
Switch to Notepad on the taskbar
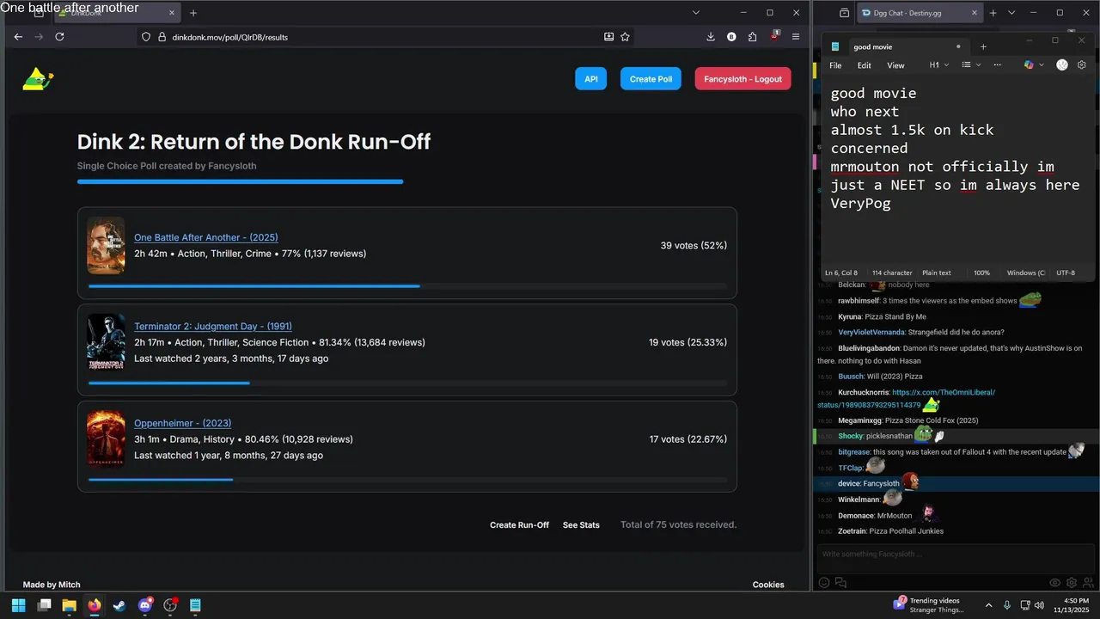coord(195,605)
